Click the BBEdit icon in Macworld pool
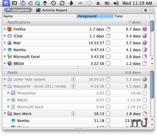This screenshot has width=157, height=136. click(13, 100)
